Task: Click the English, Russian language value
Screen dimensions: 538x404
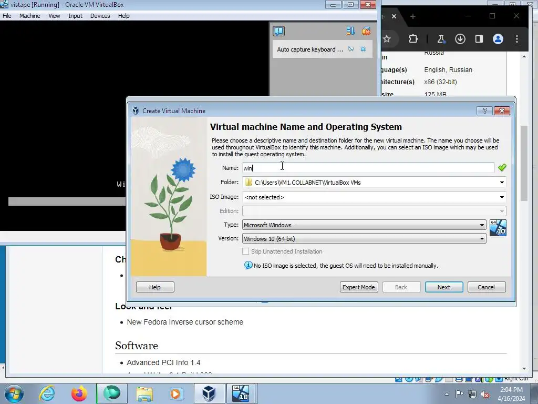Action: click(448, 70)
